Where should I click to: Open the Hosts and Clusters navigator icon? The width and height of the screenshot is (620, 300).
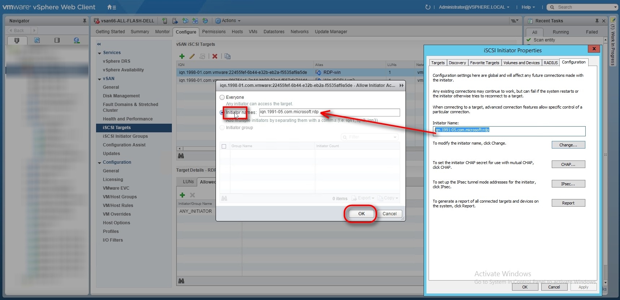tap(17, 40)
